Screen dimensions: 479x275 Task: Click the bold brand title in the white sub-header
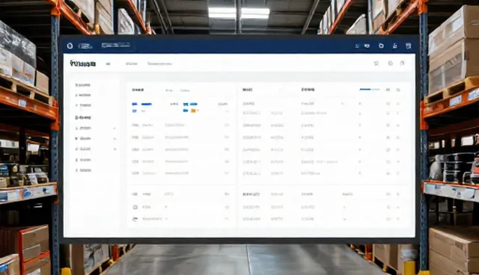click(83, 64)
